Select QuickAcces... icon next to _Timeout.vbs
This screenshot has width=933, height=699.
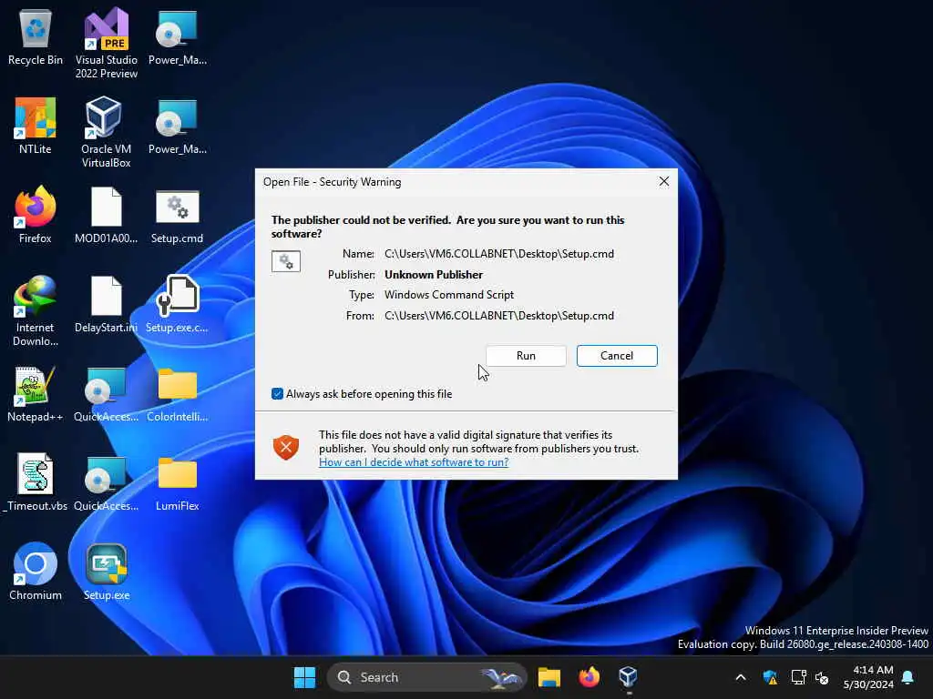(x=106, y=482)
